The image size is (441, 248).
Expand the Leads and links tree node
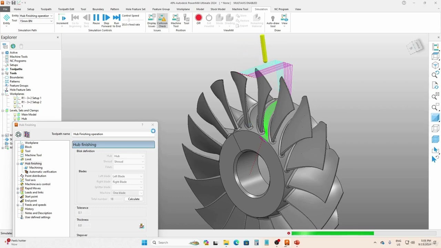[18, 193]
